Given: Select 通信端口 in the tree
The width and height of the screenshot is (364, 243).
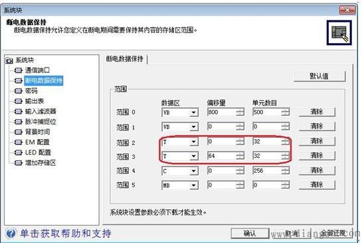Looking at the screenshot, I should [37, 70].
